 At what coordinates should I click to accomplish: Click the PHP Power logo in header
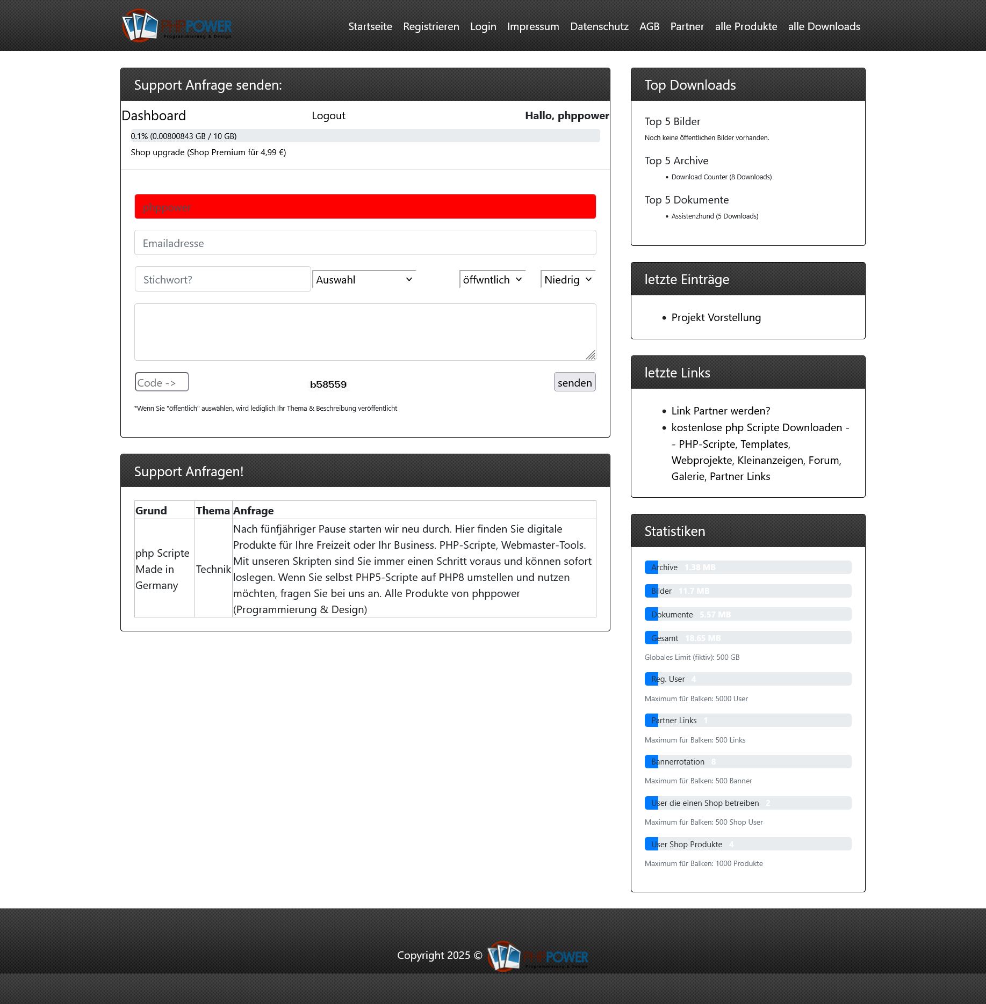(177, 26)
